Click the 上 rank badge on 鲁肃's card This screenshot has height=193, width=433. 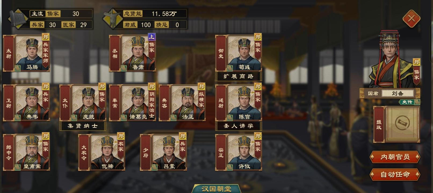click(x=152, y=37)
